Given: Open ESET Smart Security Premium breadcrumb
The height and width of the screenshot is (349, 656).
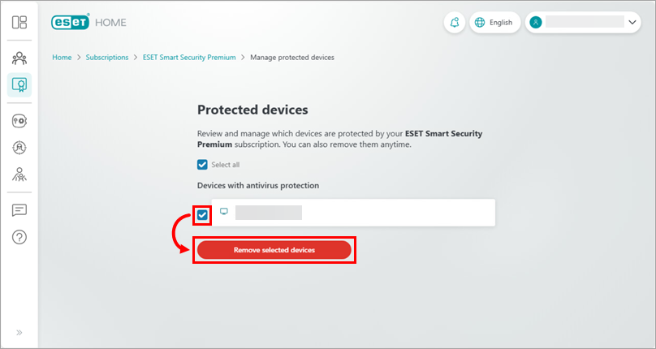Looking at the screenshot, I should pos(188,58).
